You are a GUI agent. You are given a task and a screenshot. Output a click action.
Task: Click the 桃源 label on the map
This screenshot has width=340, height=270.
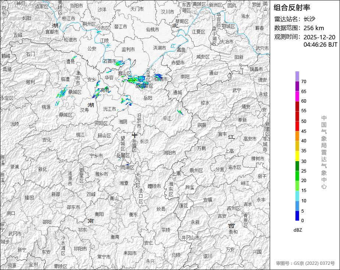46,107
